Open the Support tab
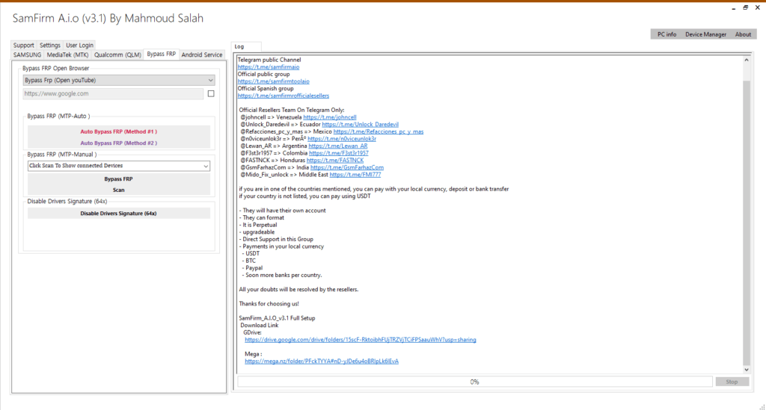Viewport: 766px width, 410px height. (23, 45)
